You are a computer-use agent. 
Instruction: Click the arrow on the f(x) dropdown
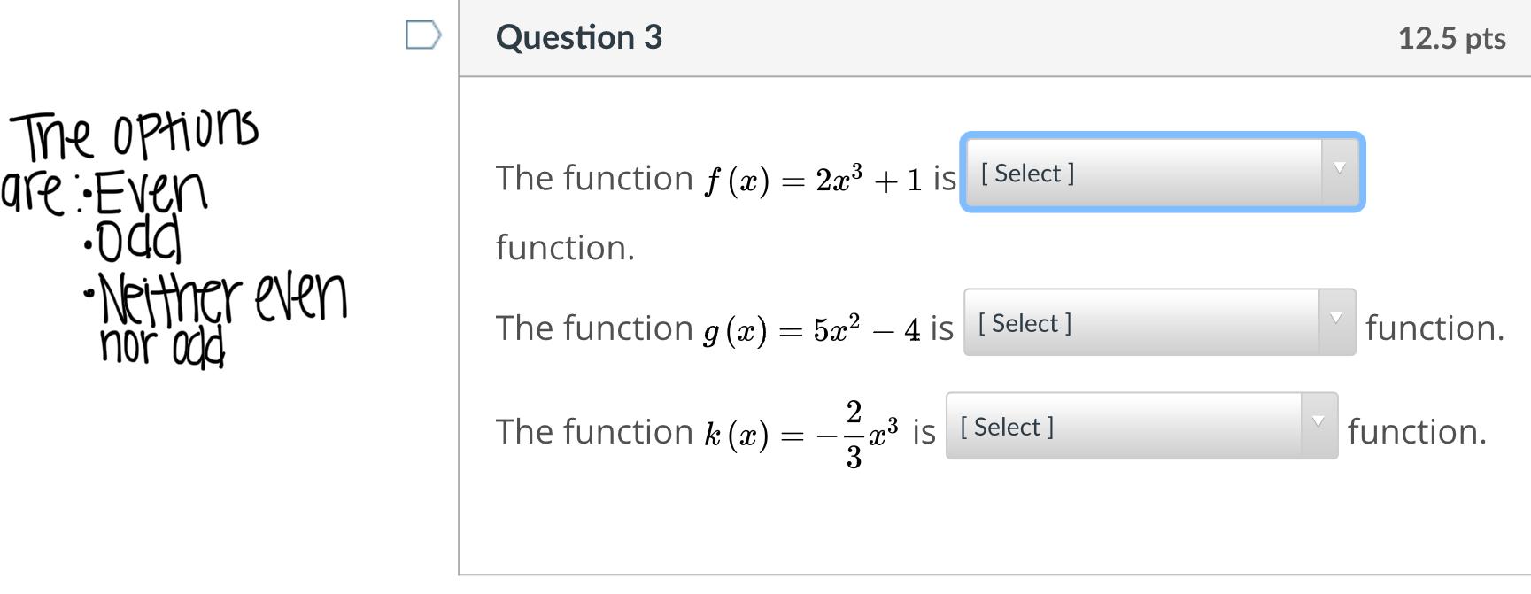[x=1339, y=168]
